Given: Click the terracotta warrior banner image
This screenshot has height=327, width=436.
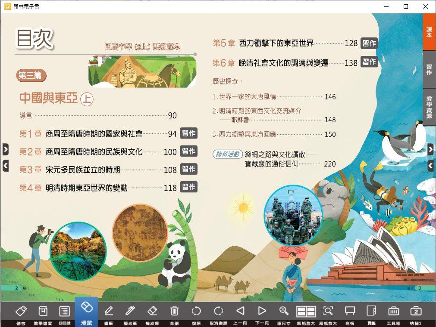Looking at the screenshot, I should [142, 71].
